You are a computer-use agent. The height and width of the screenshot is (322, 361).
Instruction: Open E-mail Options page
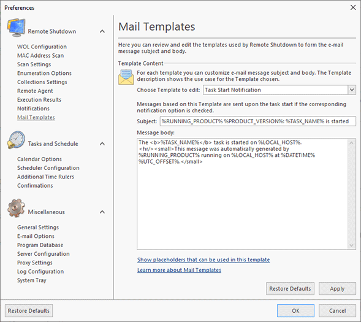(36, 236)
